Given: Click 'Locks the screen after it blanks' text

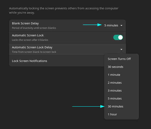Looking at the screenshot, I should coord(30,40).
